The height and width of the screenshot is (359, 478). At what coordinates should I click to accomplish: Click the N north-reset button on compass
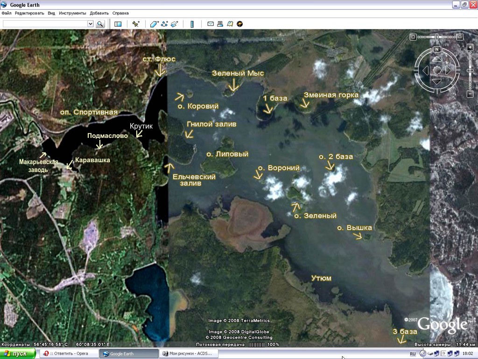click(437, 49)
